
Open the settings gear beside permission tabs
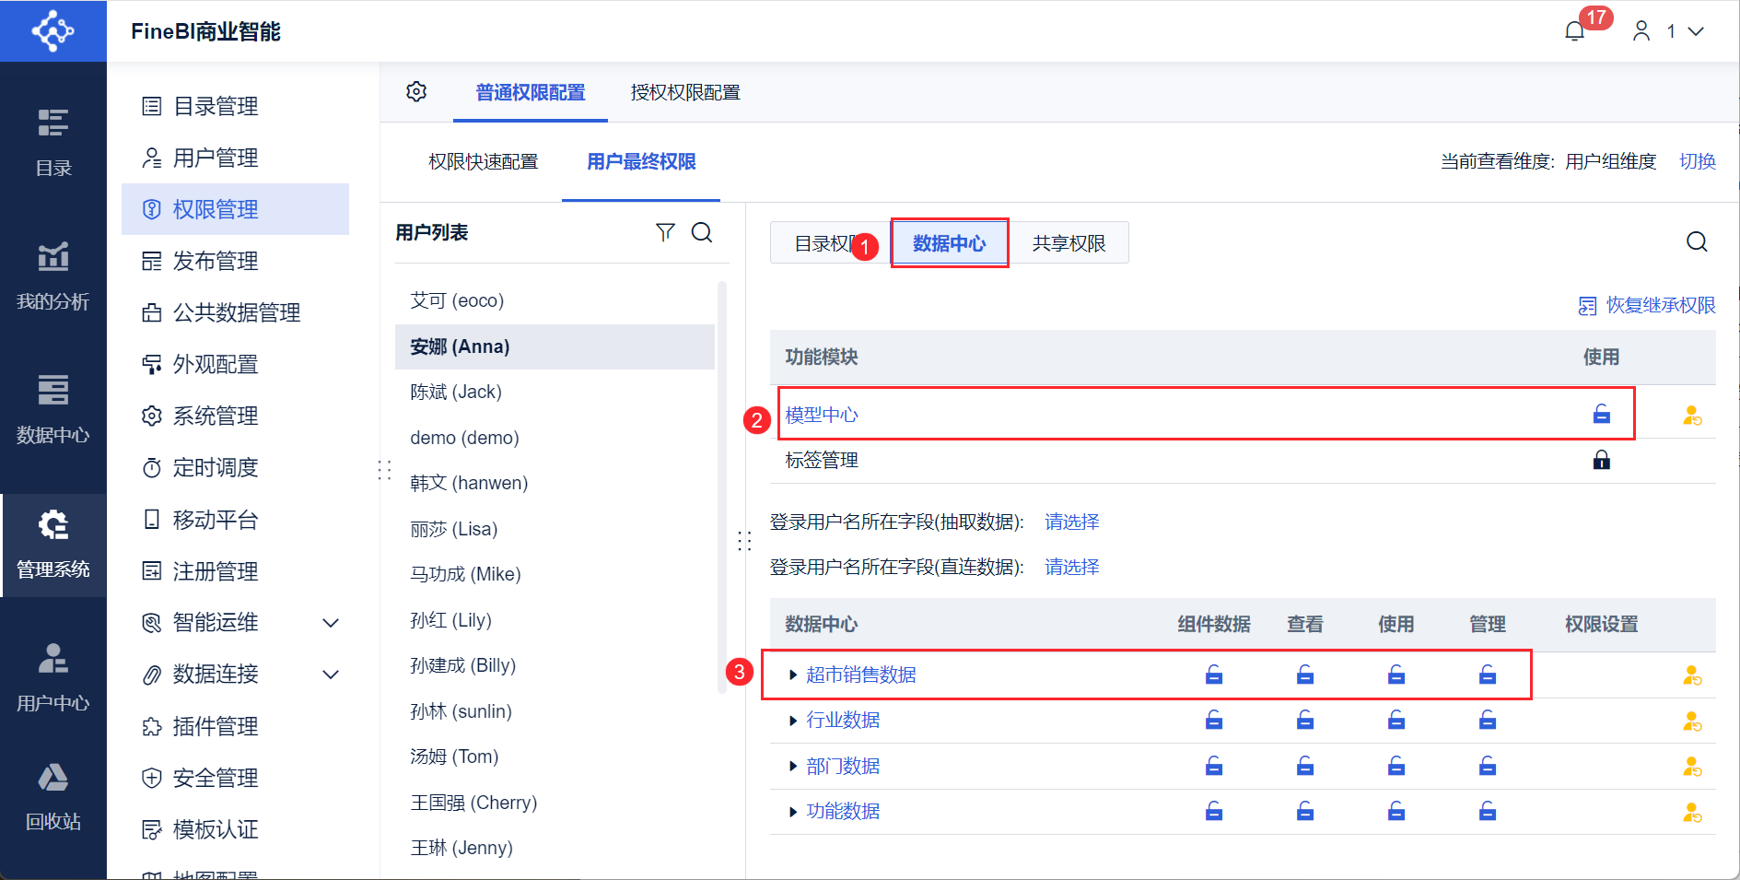(416, 92)
